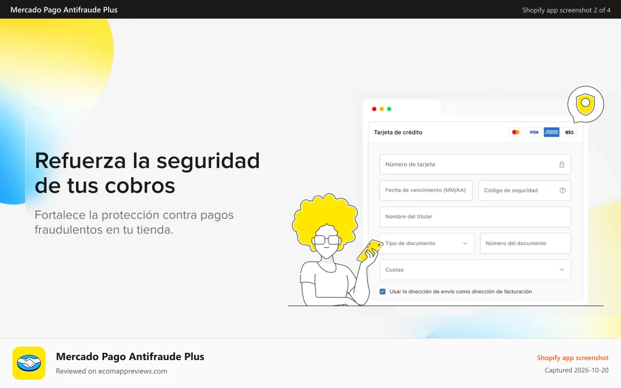Click the green window dot
Screen dimensions: 621x388
(389, 109)
